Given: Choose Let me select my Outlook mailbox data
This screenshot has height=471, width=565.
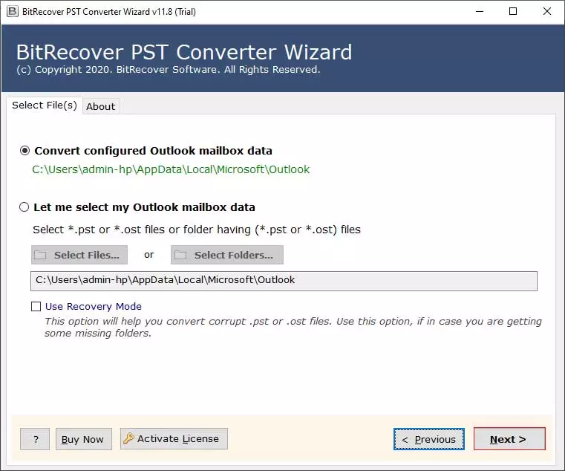Looking at the screenshot, I should point(25,207).
